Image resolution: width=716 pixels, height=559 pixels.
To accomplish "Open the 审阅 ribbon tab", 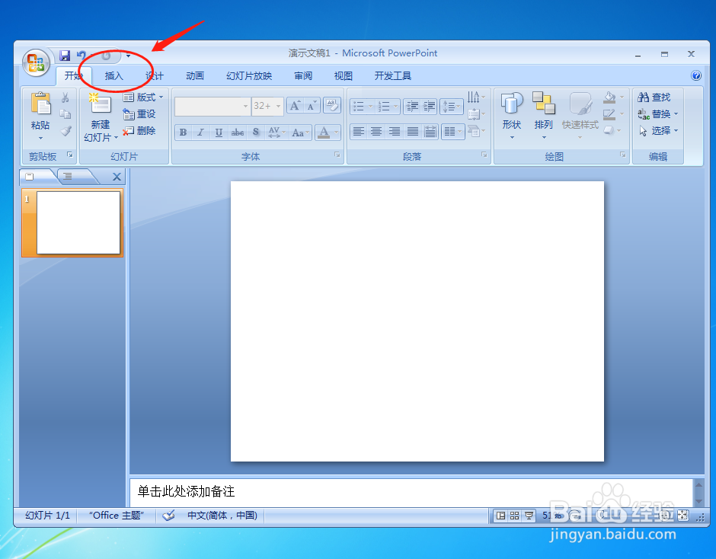I will pyautogui.click(x=303, y=76).
